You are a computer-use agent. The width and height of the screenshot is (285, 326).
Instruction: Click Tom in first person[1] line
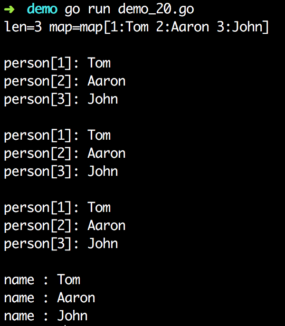pyautogui.click(x=99, y=63)
